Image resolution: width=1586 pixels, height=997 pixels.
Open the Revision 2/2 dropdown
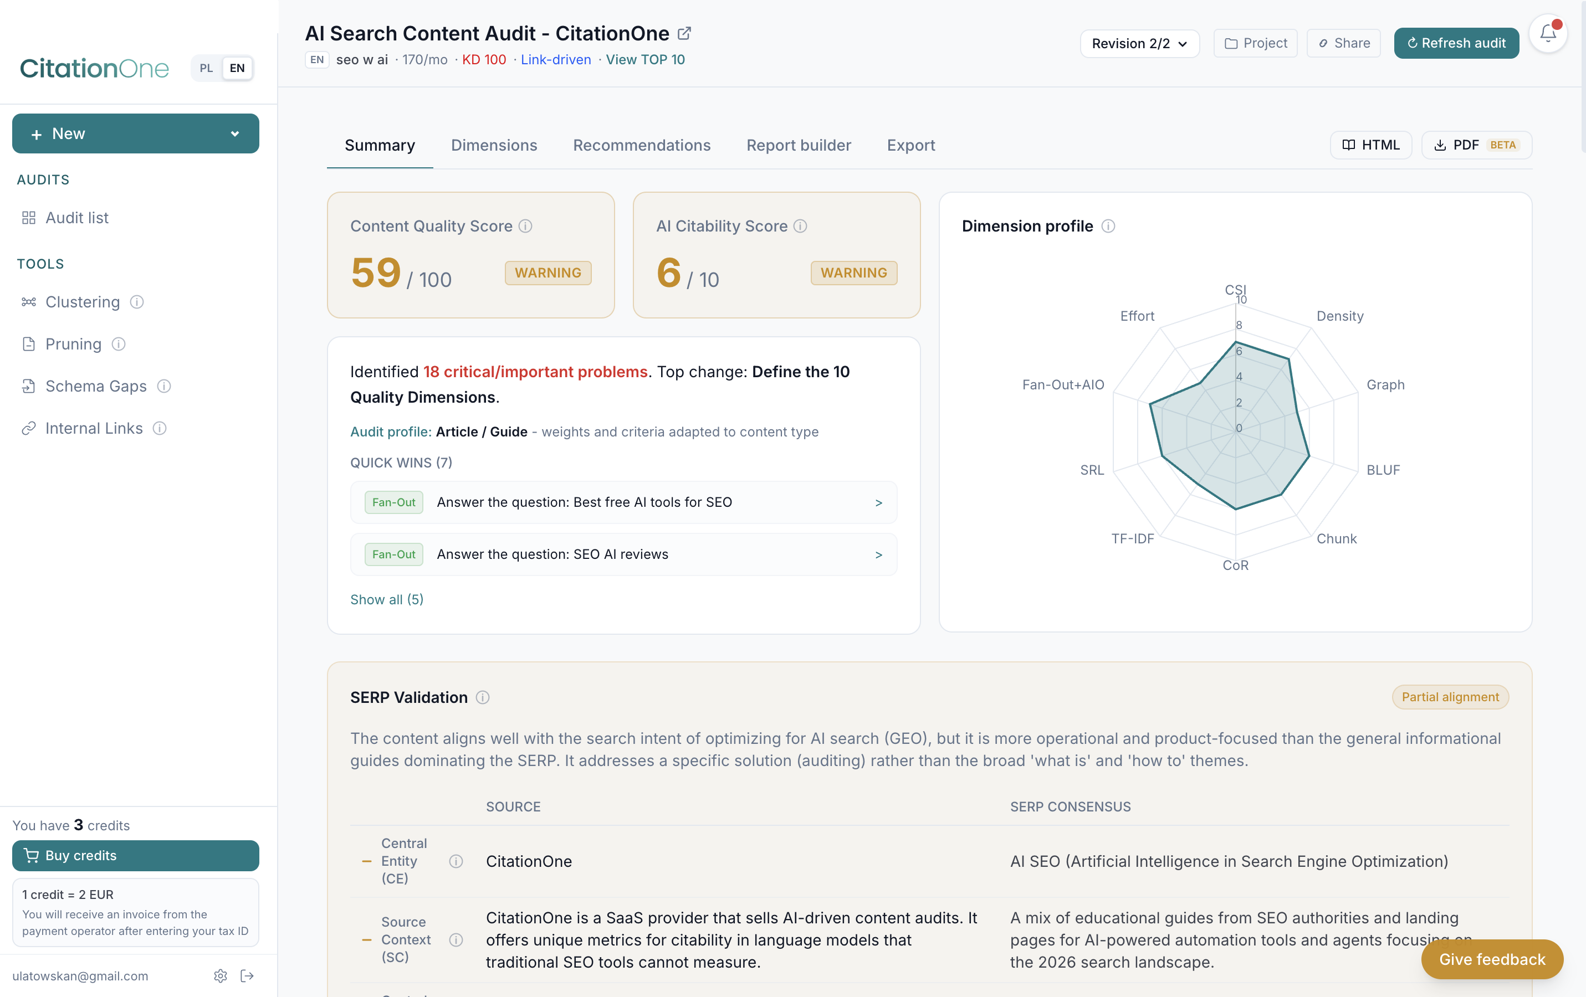tap(1139, 43)
